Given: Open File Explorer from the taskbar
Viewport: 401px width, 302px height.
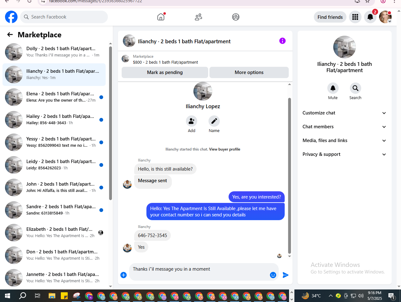Looking at the screenshot, I should [x=52, y=296].
